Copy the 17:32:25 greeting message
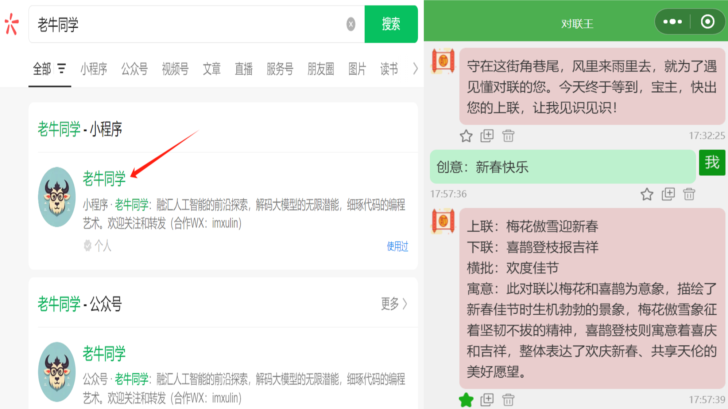This screenshot has height=409, width=728. (x=487, y=136)
